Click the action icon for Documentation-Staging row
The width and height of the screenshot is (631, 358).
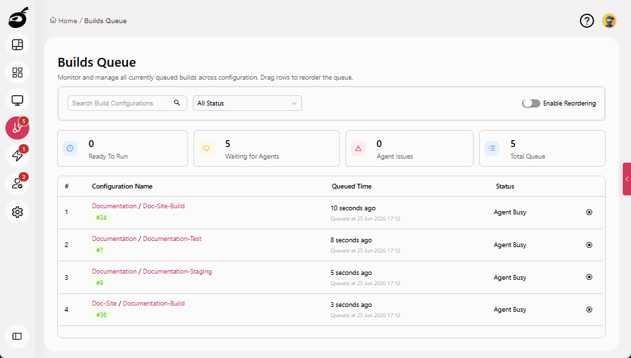(x=589, y=277)
